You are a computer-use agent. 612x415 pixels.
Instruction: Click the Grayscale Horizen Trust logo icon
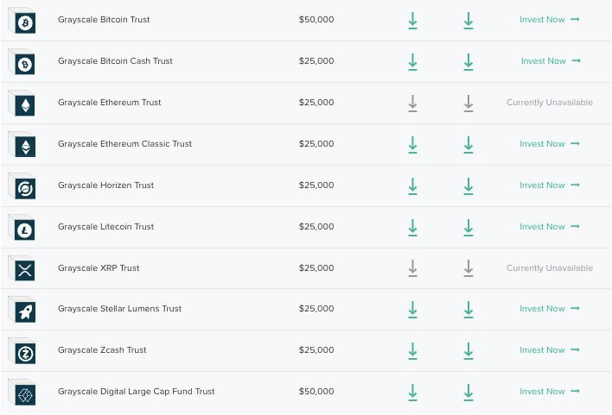24,186
